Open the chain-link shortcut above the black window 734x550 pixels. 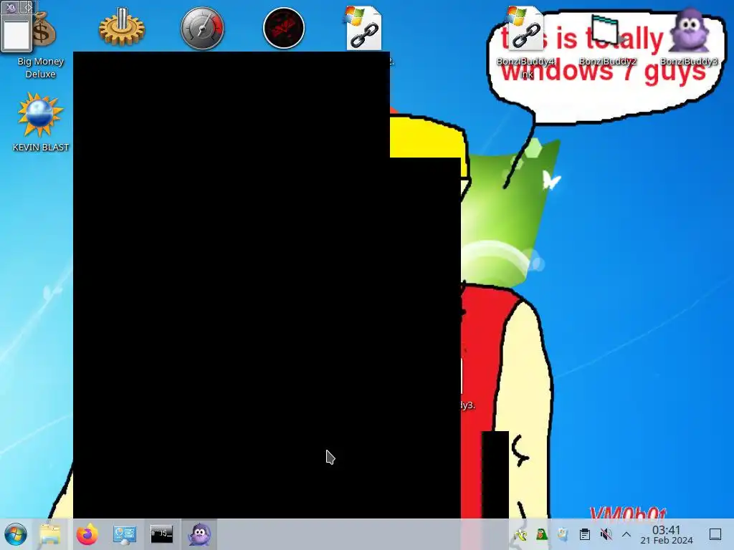pos(363,28)
